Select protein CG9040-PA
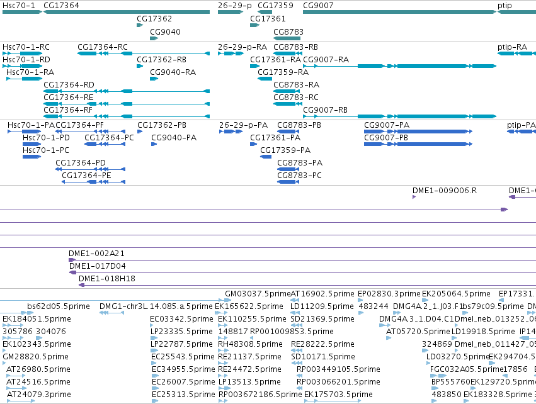536x404 pixels. coord(154,144)
